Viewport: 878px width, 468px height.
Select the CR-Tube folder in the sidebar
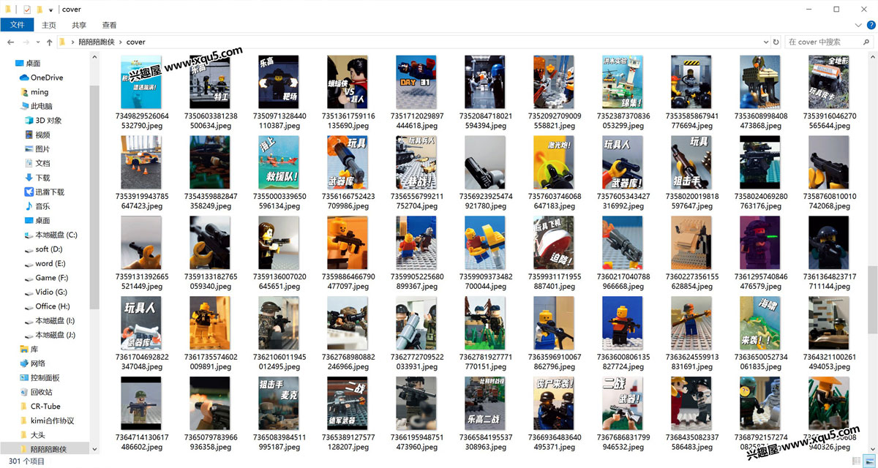[40, 407]
